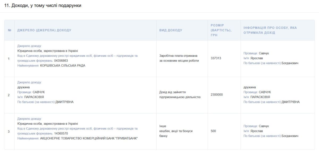Click the amount 2300000

click(217, 94)
